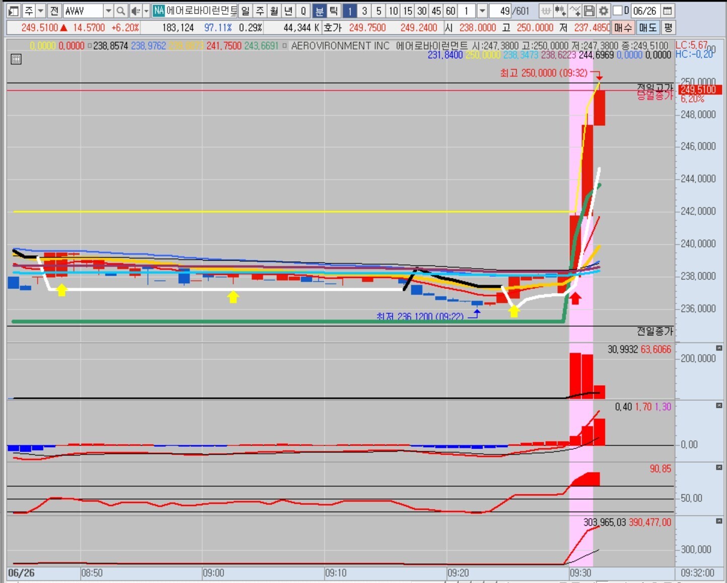Enable the D checkbox beside the date
Image resolution: width=727 pixels, height=583 pixels.
618,11
